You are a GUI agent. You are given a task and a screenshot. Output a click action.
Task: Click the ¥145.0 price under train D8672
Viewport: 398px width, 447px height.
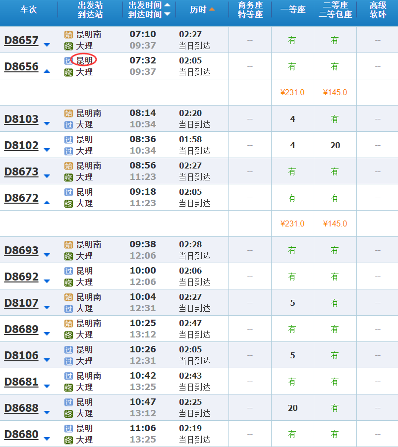(335, 223)
